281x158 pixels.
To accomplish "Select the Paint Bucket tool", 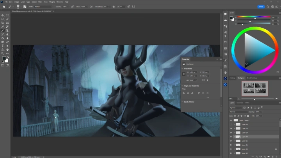I will click(x=2, y=38).
